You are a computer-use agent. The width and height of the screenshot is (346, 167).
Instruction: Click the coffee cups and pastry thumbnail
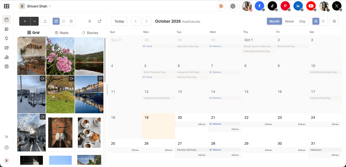89,132
